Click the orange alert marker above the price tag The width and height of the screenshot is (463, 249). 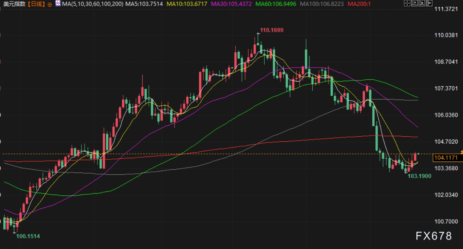point(461,151)
